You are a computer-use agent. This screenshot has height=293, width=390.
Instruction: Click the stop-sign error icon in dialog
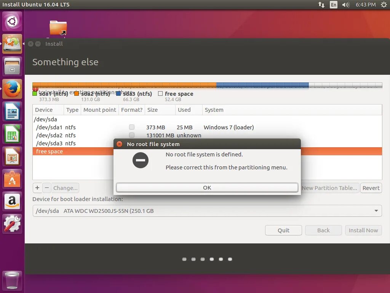point(141,160)
